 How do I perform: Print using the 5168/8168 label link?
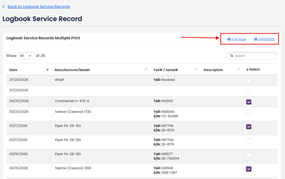click(264, 39)
